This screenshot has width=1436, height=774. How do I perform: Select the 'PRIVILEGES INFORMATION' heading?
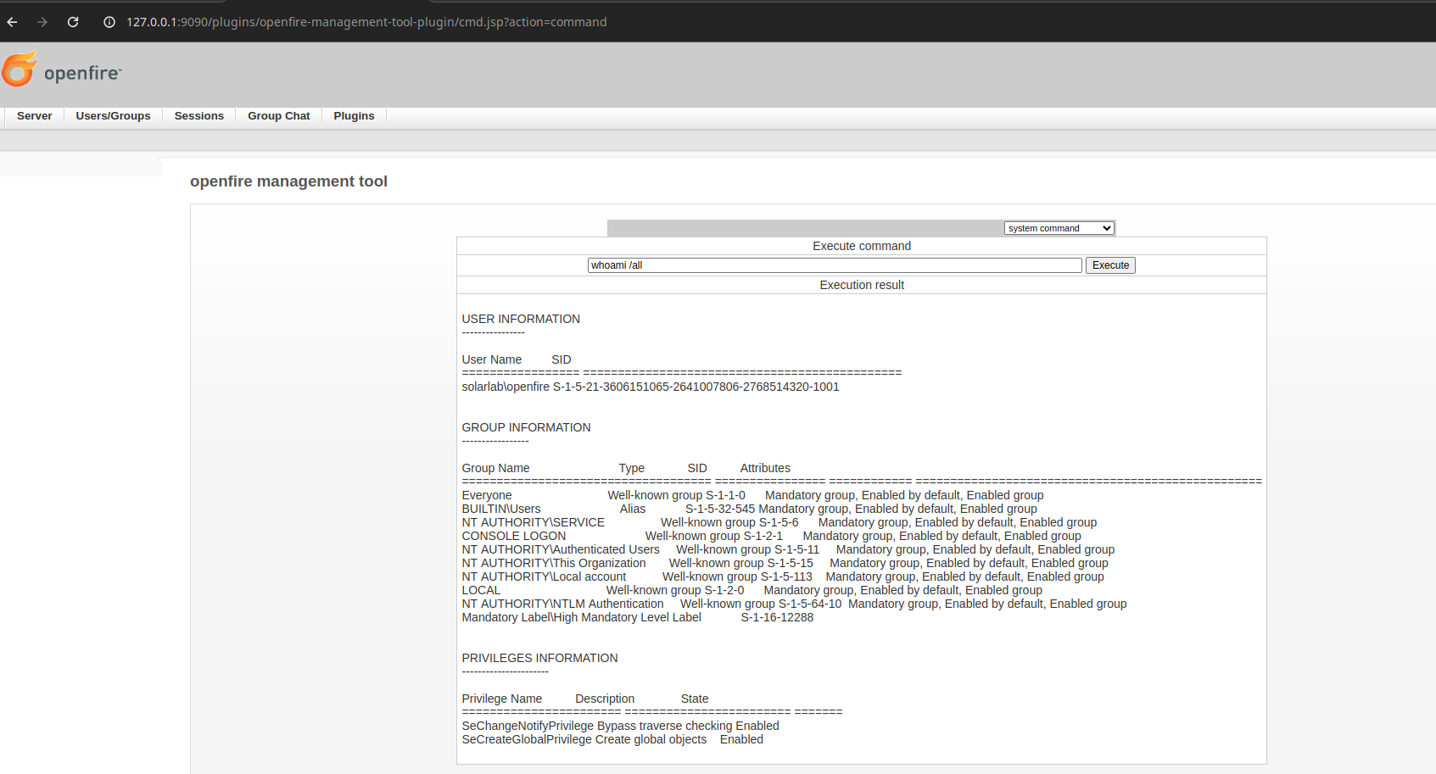coord(539,658)
